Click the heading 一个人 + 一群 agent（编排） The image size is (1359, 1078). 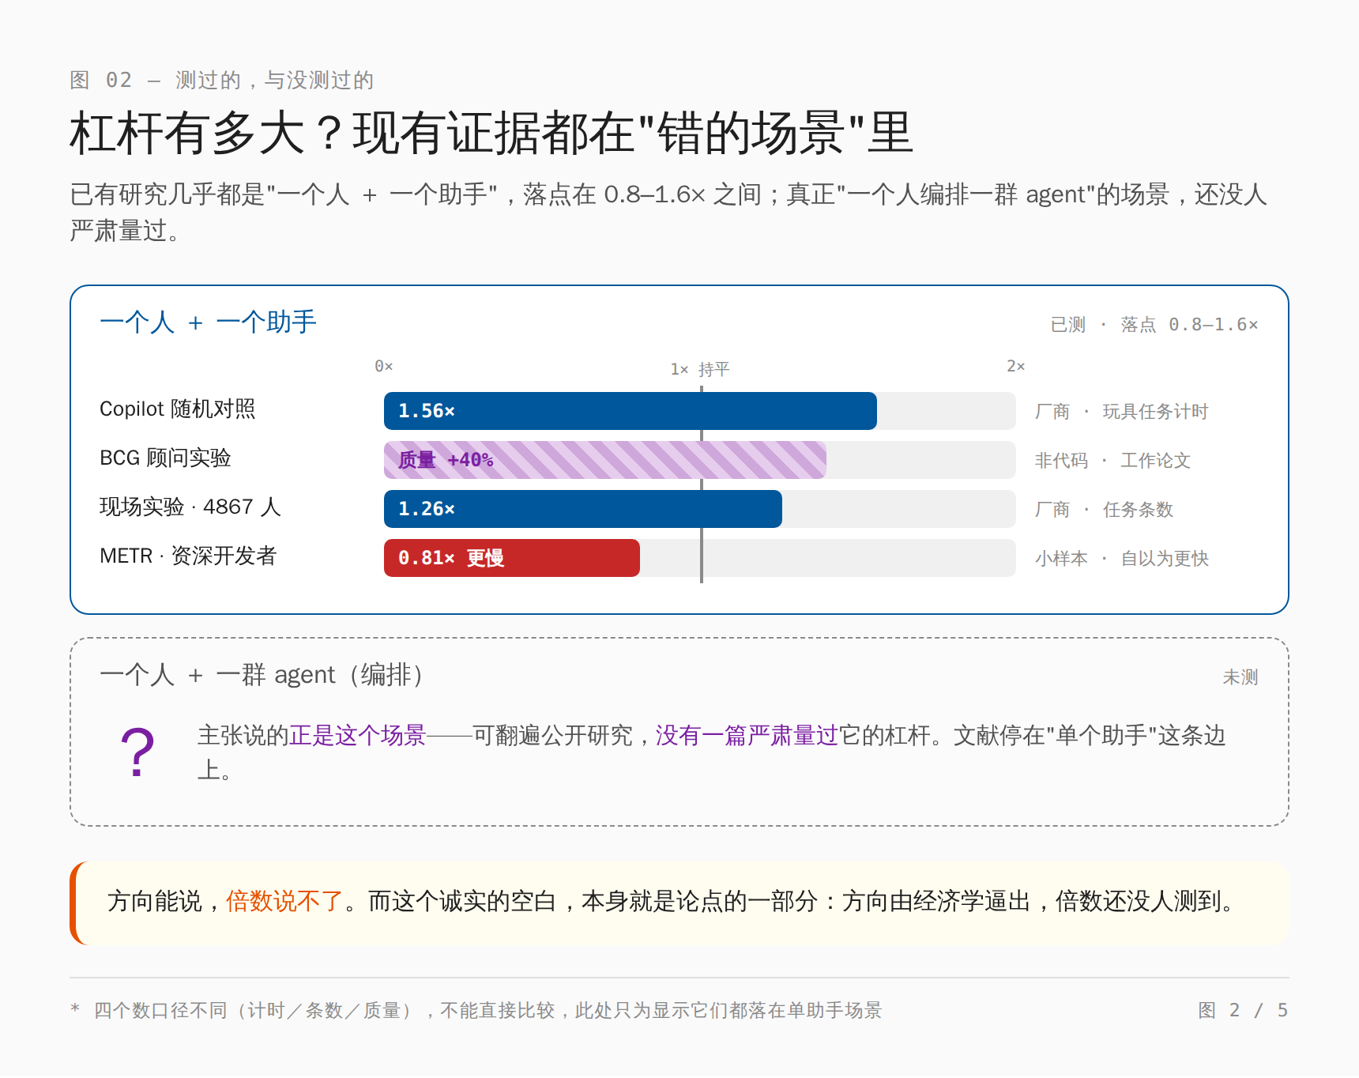pyautogui.click(x=262, y=675)
